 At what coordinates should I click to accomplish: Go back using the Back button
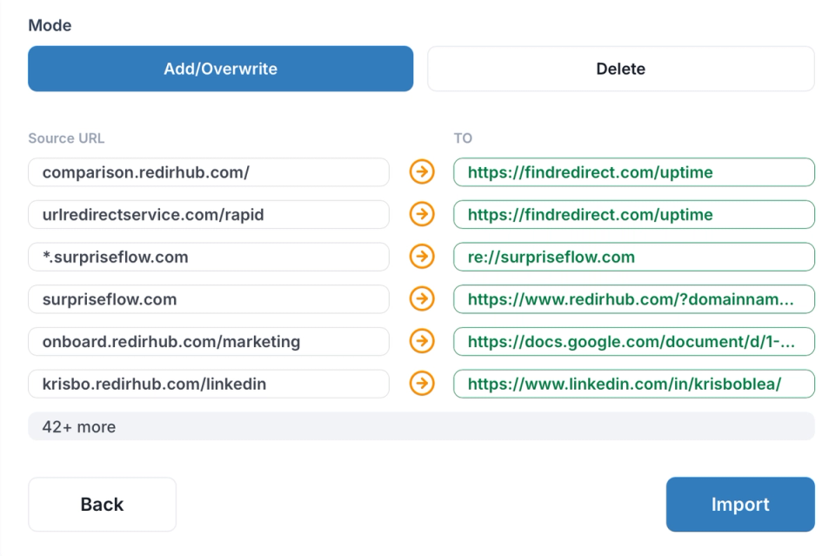(102, 504)
